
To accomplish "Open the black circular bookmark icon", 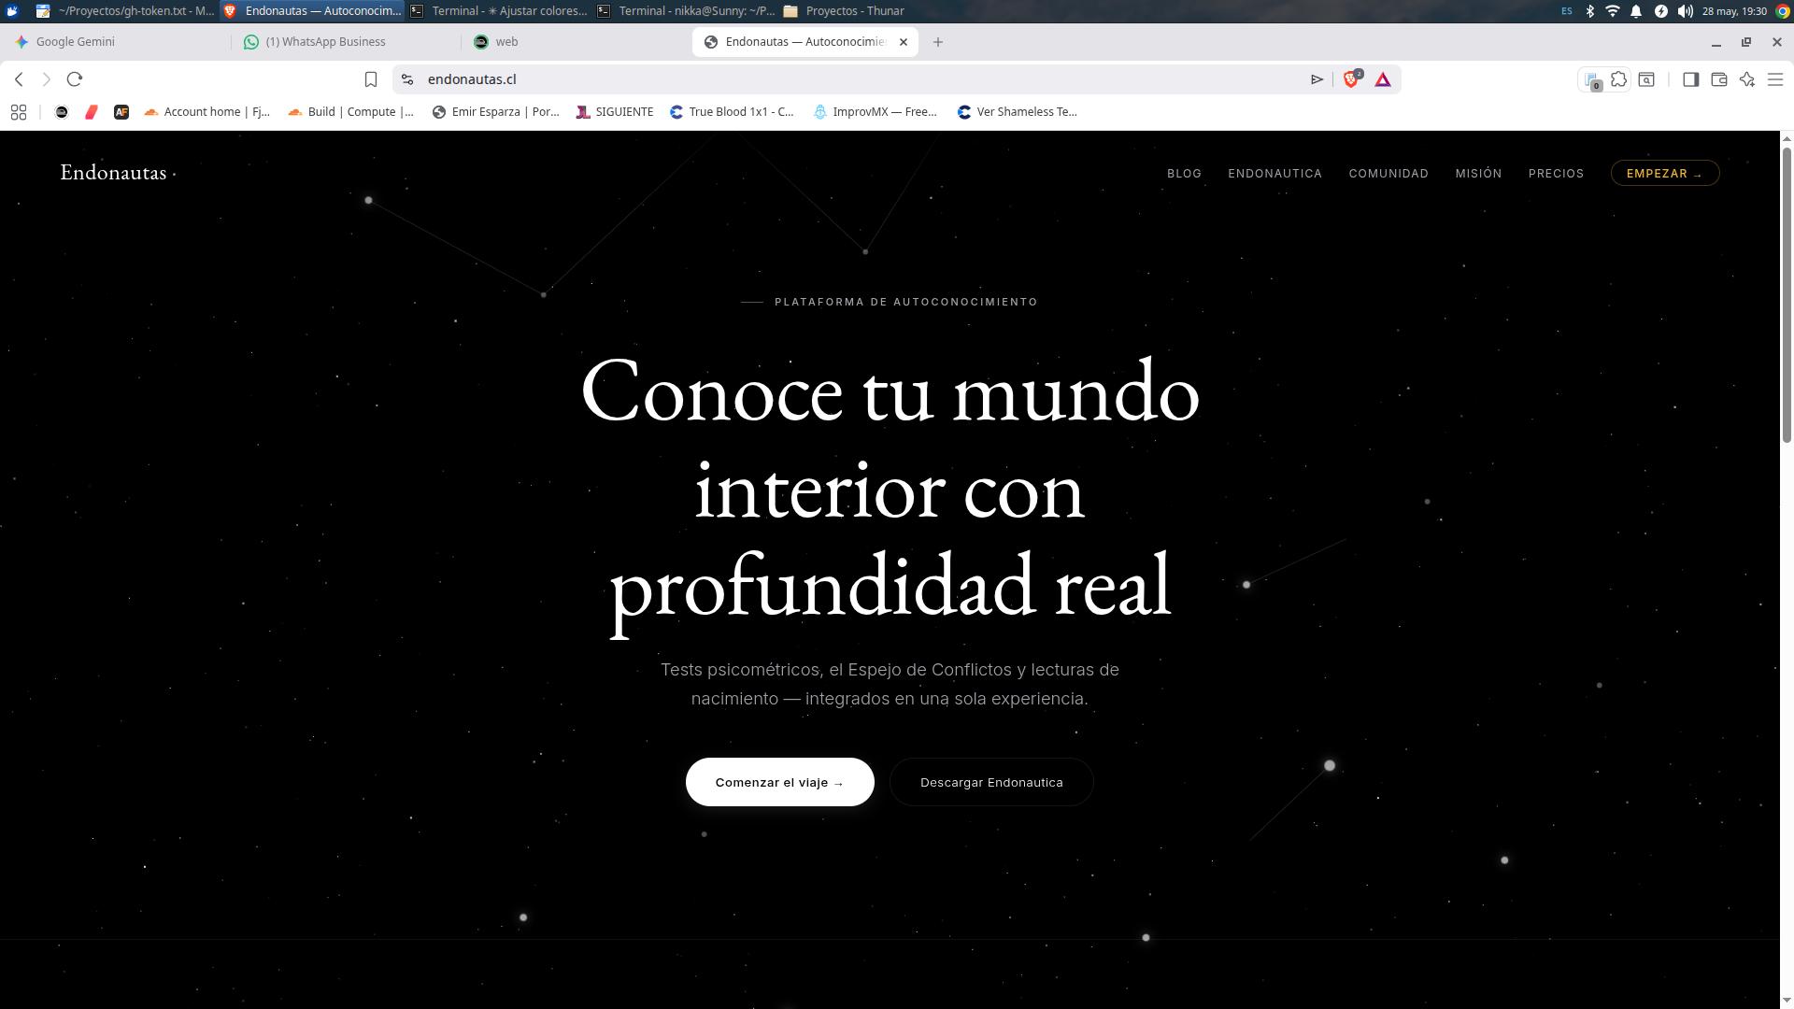I will (x=62, y=112).
